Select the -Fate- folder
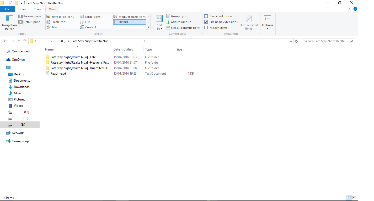 (74, 57)
